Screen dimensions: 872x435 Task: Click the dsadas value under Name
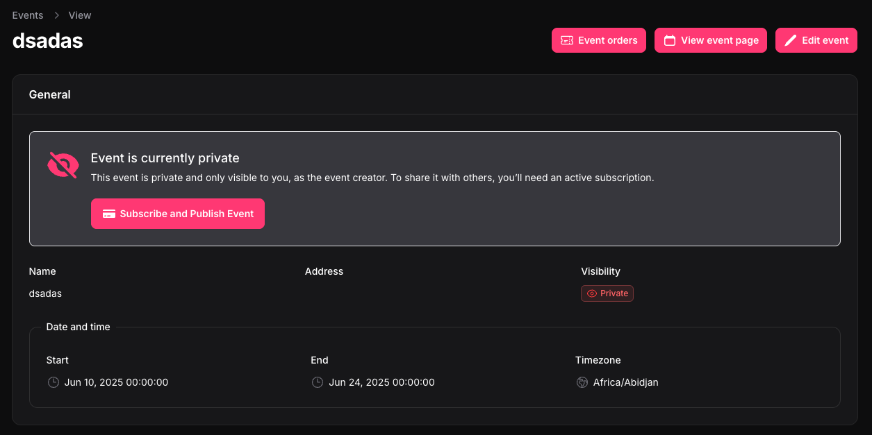45,293
